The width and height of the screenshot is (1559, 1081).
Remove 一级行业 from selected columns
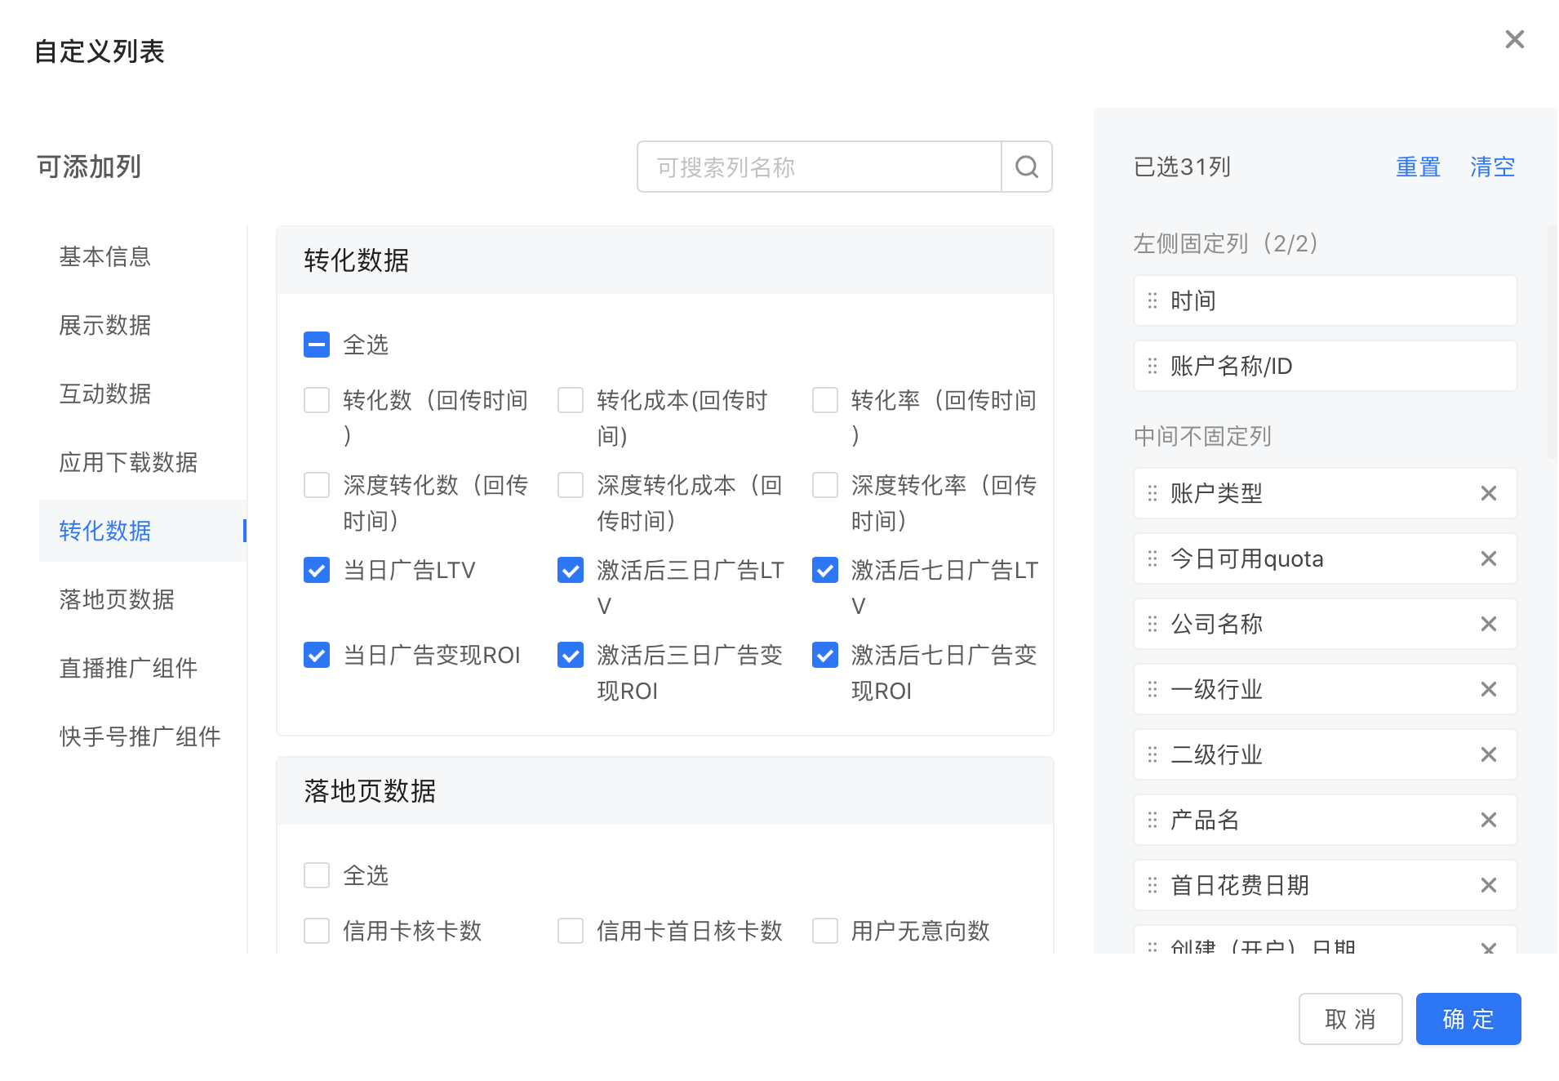1489,689
